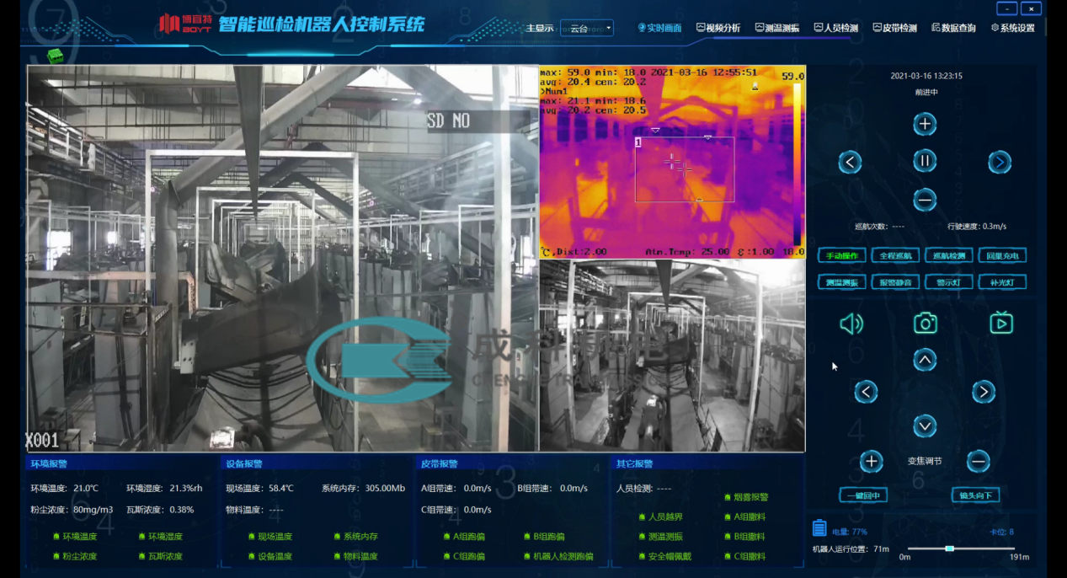Tilt the camera up with the up chevron
1067x578 pixels.
925,360
